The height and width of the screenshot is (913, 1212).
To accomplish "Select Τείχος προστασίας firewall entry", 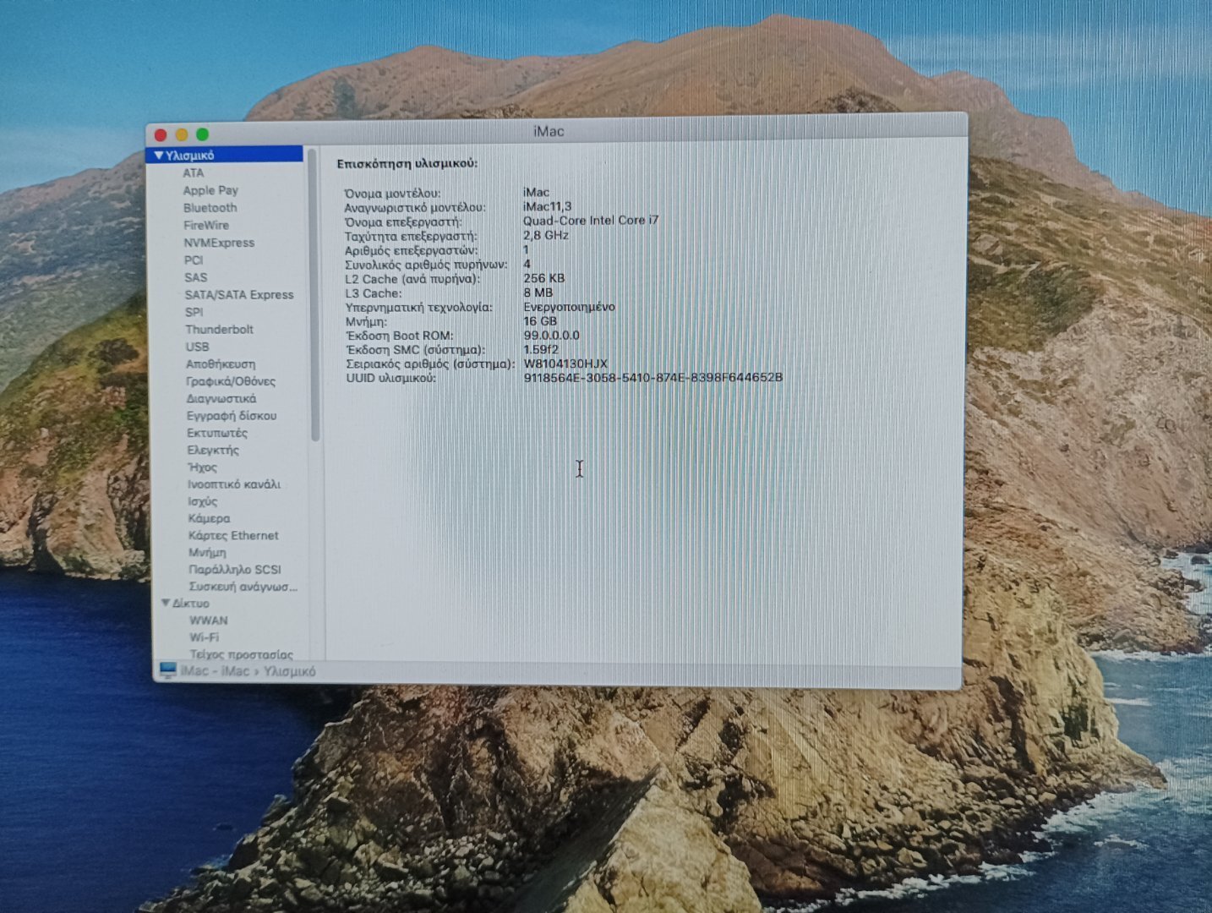I will tap(241, 654).
